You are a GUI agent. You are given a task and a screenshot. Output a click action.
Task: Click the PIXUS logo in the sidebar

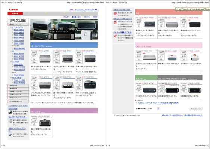pos(18,21)
